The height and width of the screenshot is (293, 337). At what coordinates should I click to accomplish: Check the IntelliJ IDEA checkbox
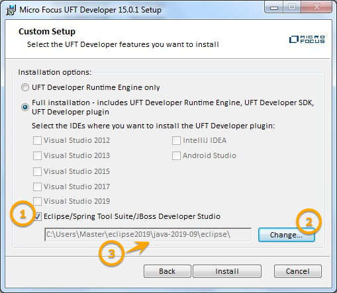click(176, 140)
